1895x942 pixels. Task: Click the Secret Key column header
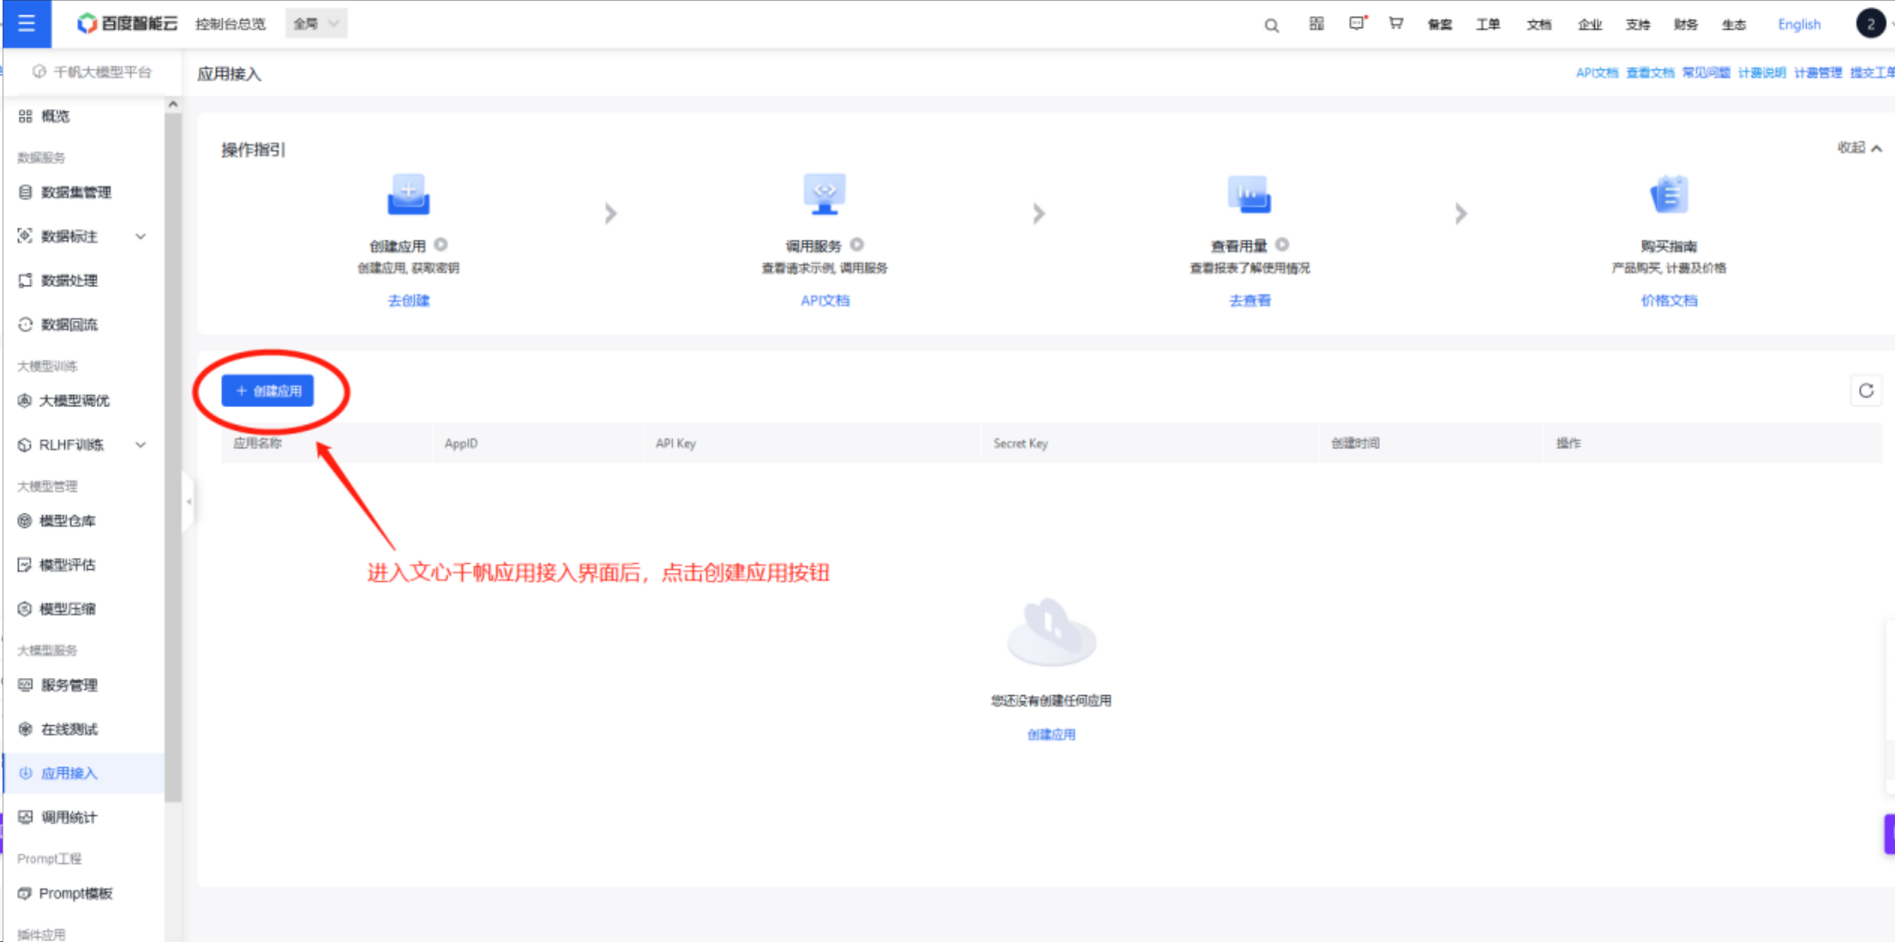point(1020,443)
